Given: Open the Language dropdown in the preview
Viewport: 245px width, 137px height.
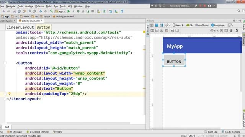Looking at the screenshot, I should [x=218, y=25].
